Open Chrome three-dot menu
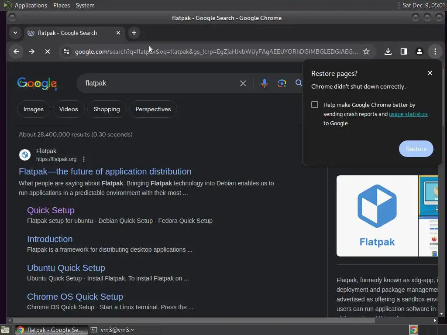The height and width of the screenshot is (335, 447). click(x=435, y=51)
